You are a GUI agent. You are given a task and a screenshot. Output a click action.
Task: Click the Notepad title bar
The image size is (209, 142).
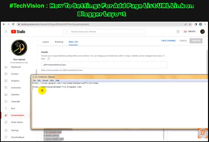click(x=119, y=77)
